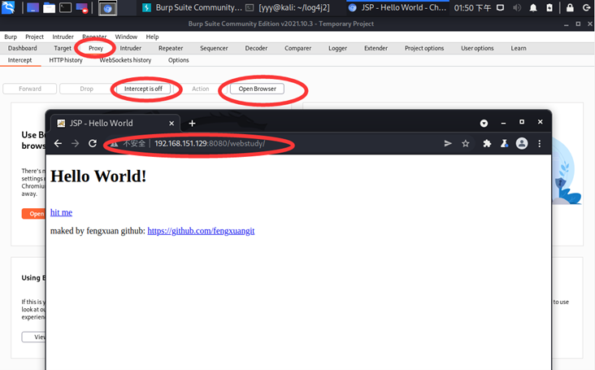The height and width of the screenshot is (370, 595).
Task: Click the logout power icon in panel
Action: [x=586, y=7]
